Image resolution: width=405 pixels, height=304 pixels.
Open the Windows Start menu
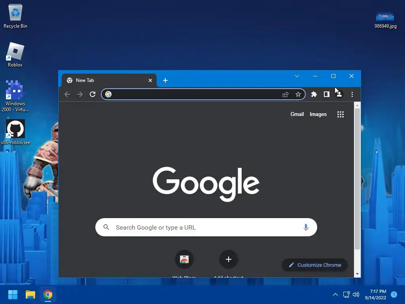pyautogui.click(x=13, y=294)
